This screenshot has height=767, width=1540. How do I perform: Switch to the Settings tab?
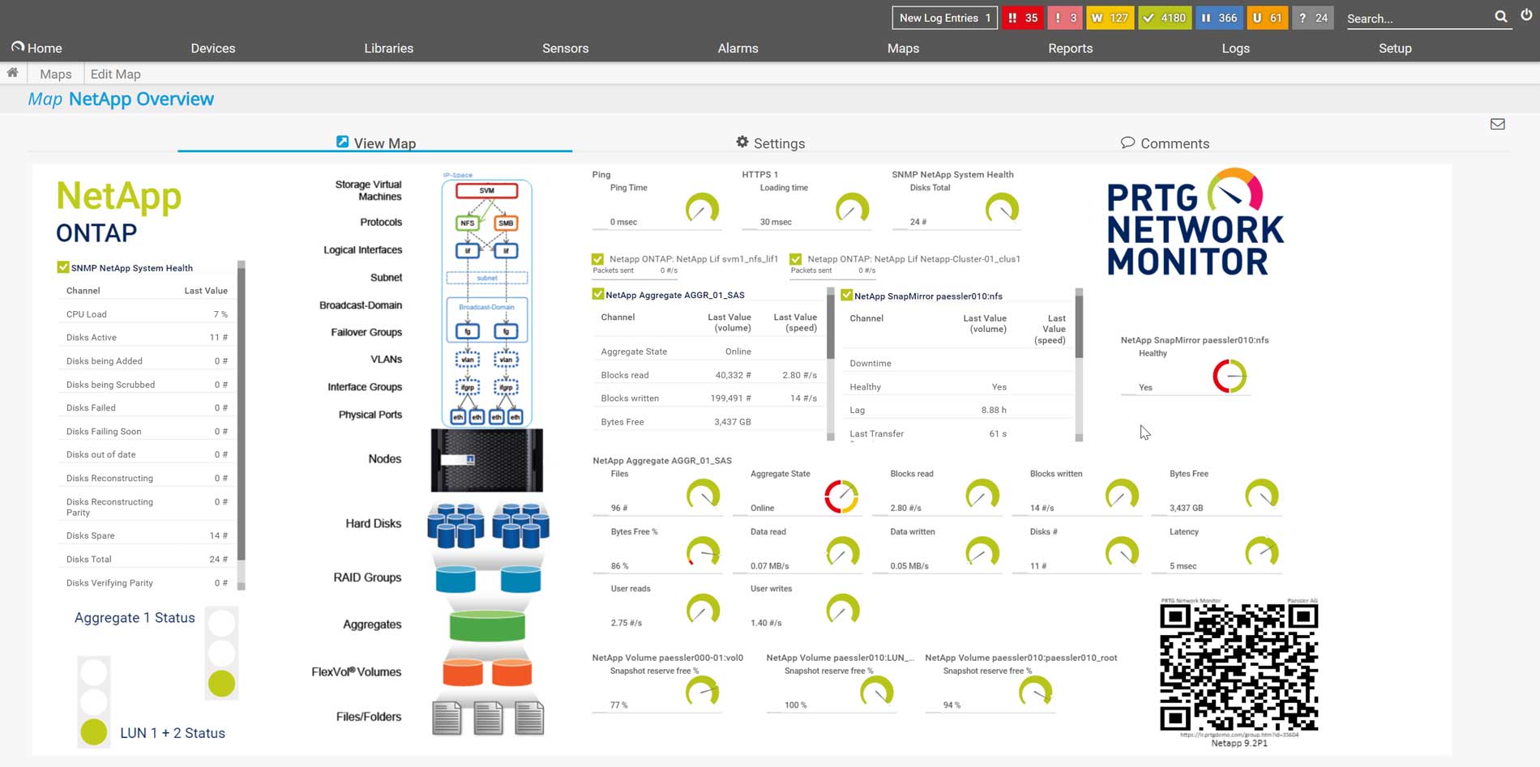[771, 143]
